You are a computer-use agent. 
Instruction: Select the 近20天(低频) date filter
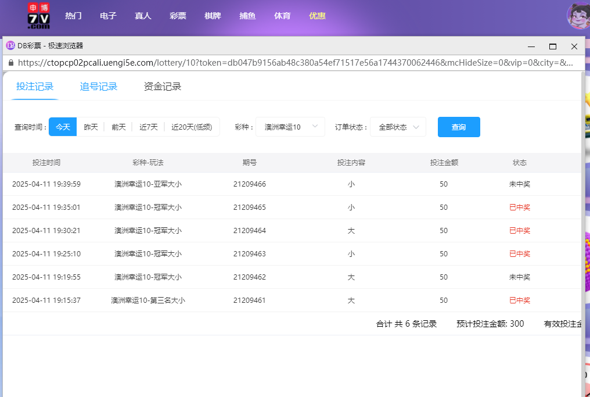192,127
